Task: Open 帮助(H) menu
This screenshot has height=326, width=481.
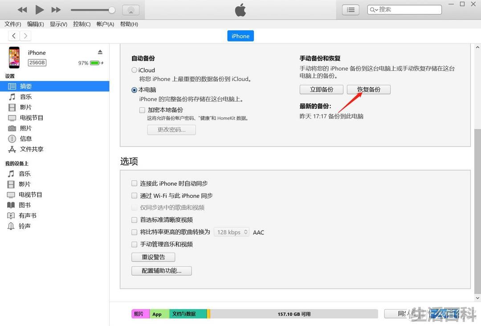Action: pyautogui.click(x=129, y=24)
